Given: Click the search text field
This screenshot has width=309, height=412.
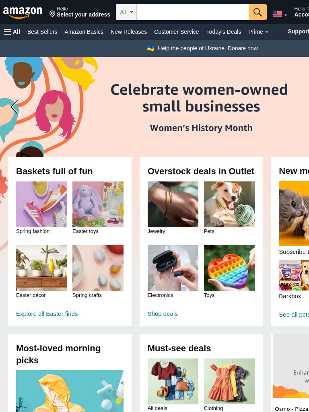Looking at the screenshot, I should pos(193,12).
